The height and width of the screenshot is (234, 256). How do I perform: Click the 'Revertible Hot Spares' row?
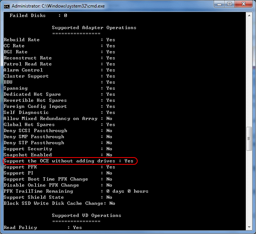(x=59, y=100)
